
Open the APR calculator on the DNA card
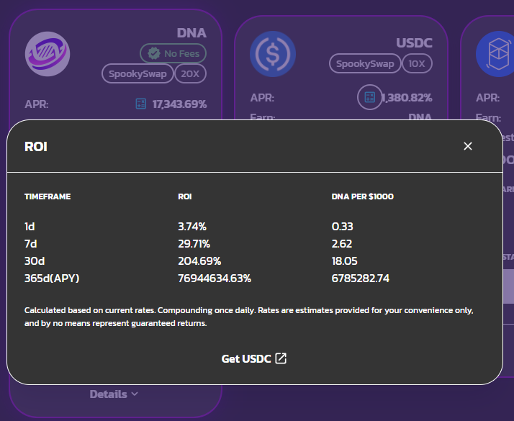141,104
